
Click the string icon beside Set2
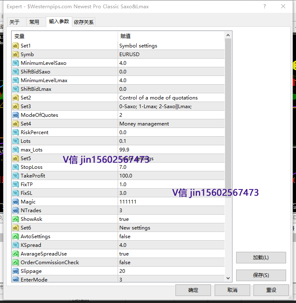click(16, 98)
